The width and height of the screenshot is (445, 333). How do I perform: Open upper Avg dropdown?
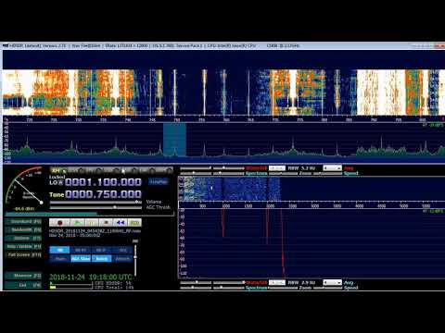[x=332, y=168]
